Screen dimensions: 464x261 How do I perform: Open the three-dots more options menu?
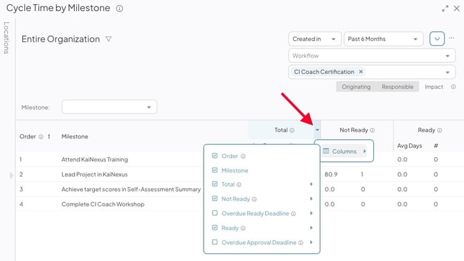tap(452, 38)
